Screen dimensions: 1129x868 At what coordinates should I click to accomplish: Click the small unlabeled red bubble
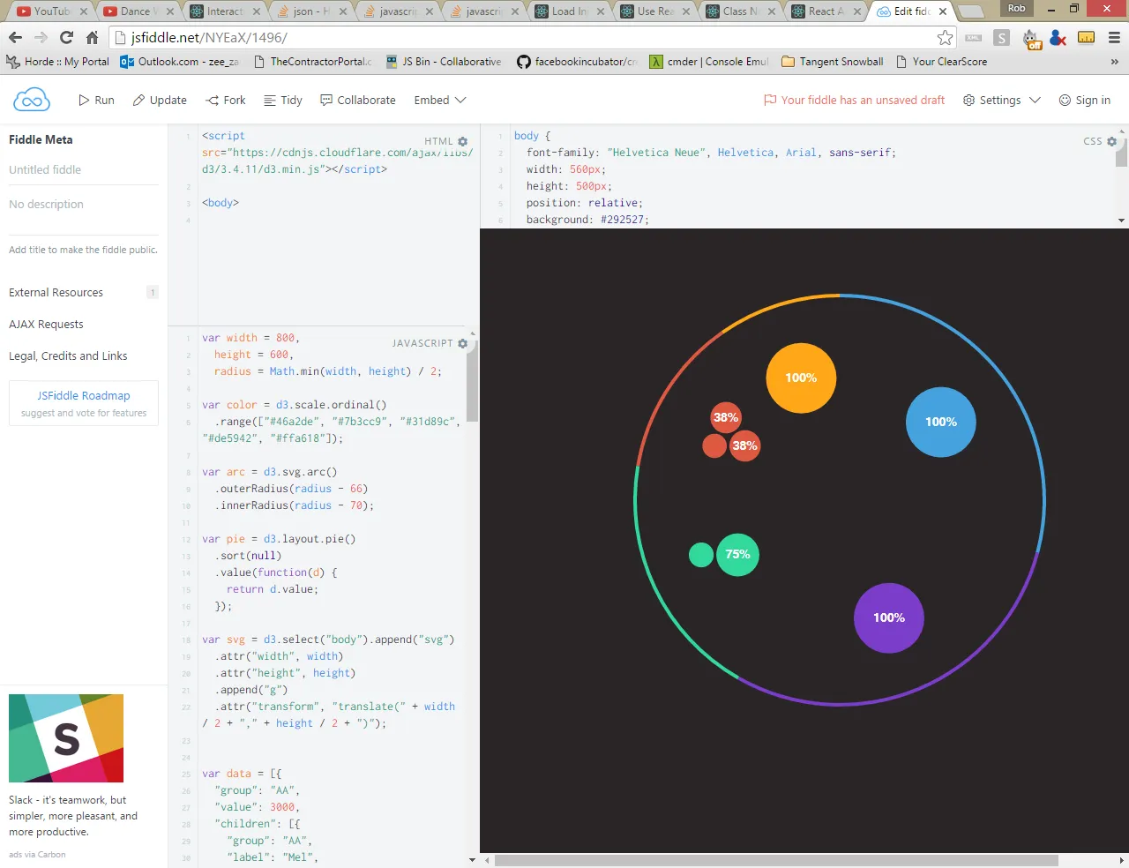(714, 446)
